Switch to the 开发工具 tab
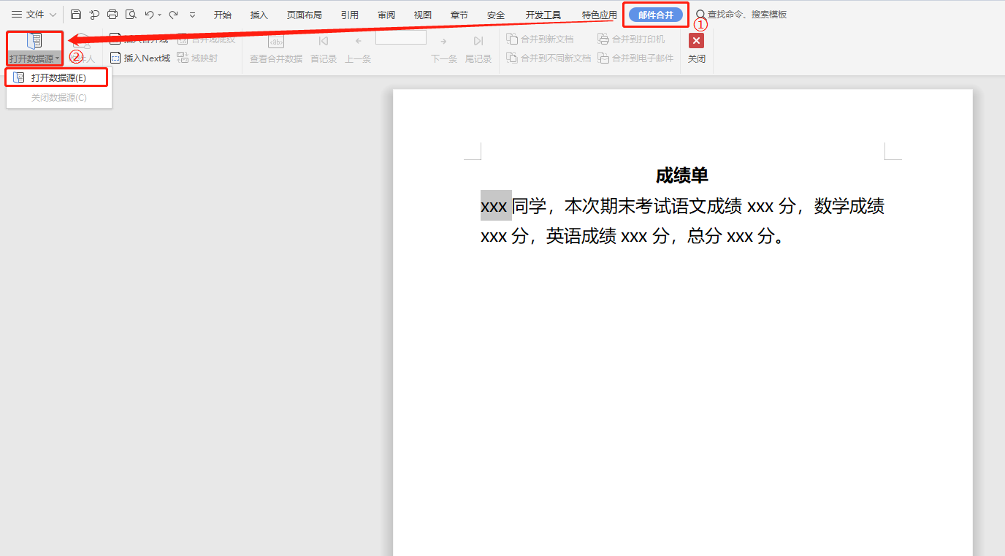1005x556 pixels. coord(543,15)
